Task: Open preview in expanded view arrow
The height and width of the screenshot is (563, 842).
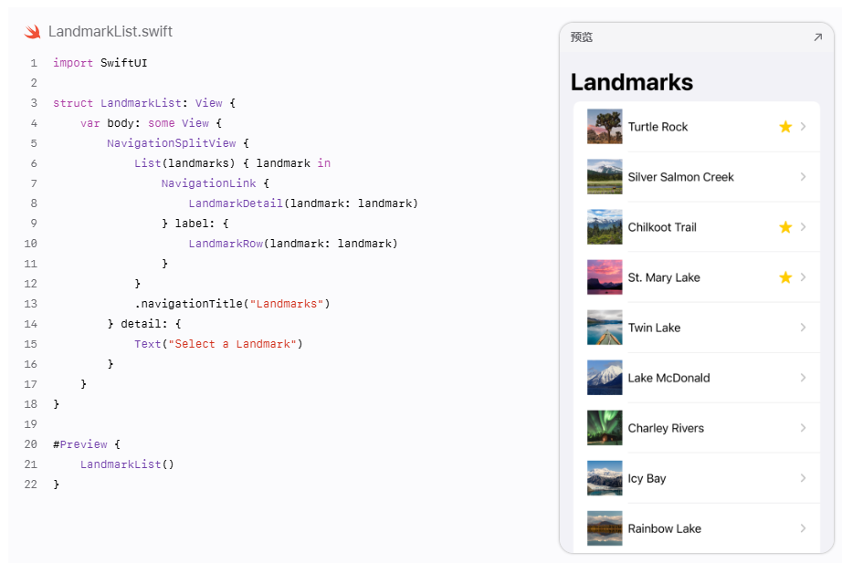Action: pyautogui.click(x=818, y=37)
